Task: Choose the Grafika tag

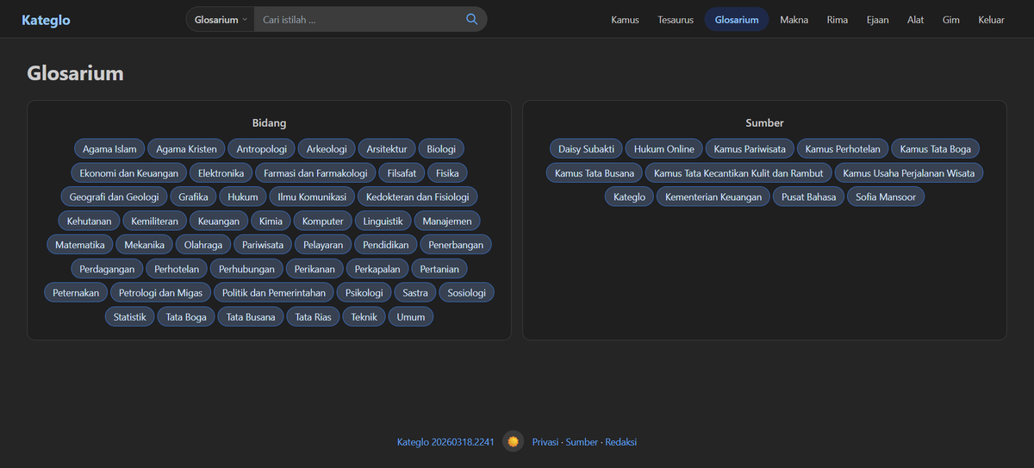Action: [x=193, y=197]
